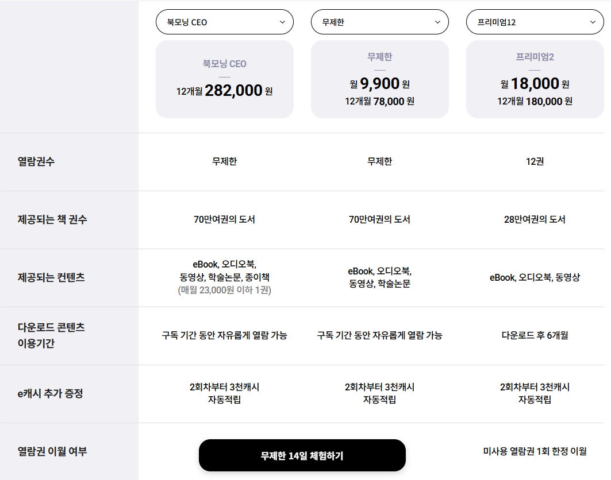The image size is (611, 480).
Task: Click the 열람권수 row label
Action: (x=36, y=161)
